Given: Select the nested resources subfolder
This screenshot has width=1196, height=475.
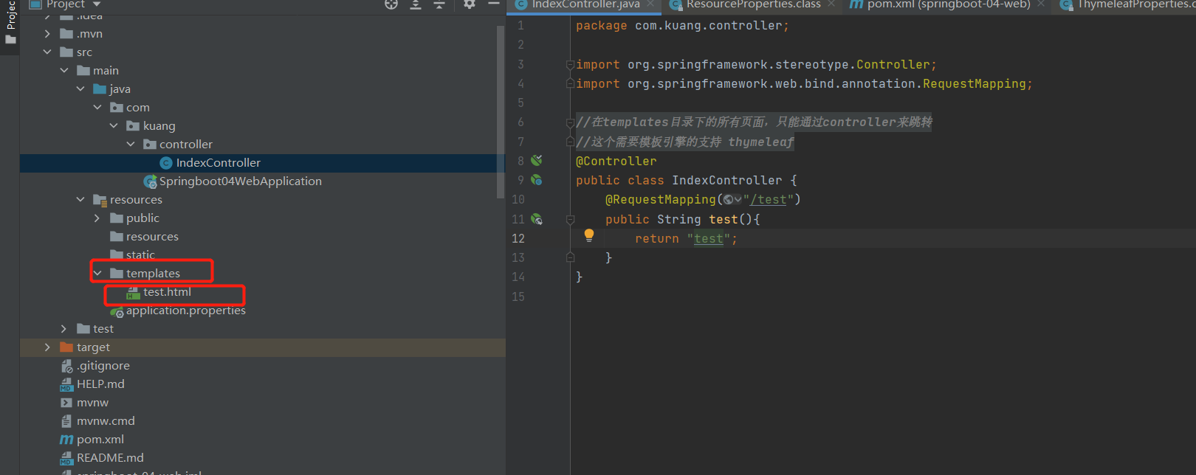Looking at the screenshot, I should [145, 237].
